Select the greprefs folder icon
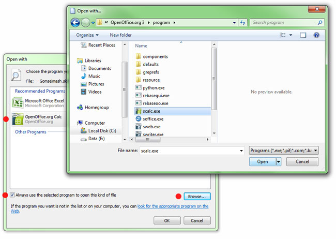 pyautogui.click(x=139, y=72)
